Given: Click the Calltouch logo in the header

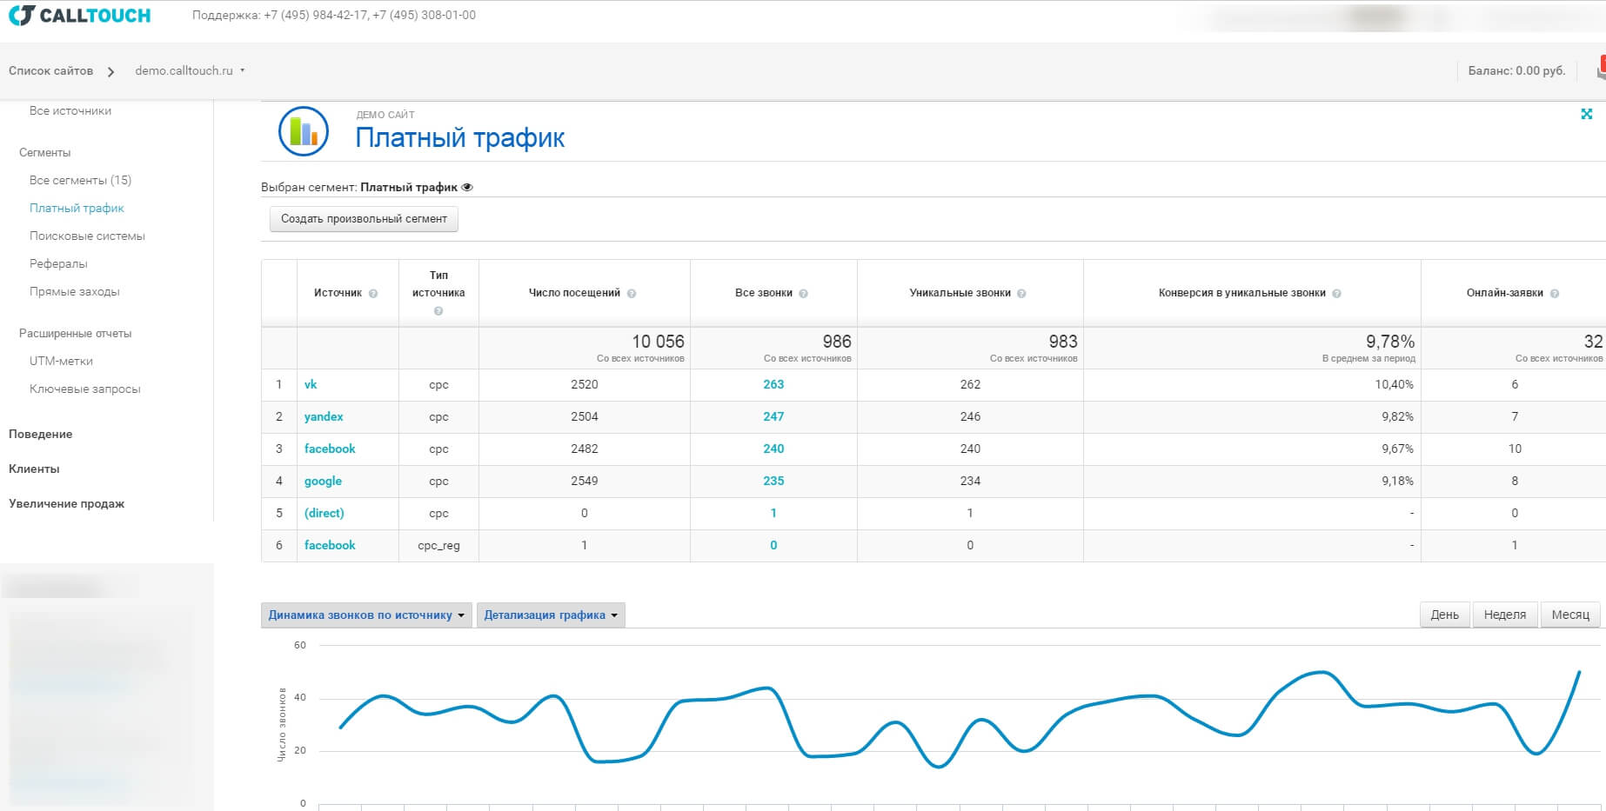Looking at the screenshot, I should click(x=78, y=15).
